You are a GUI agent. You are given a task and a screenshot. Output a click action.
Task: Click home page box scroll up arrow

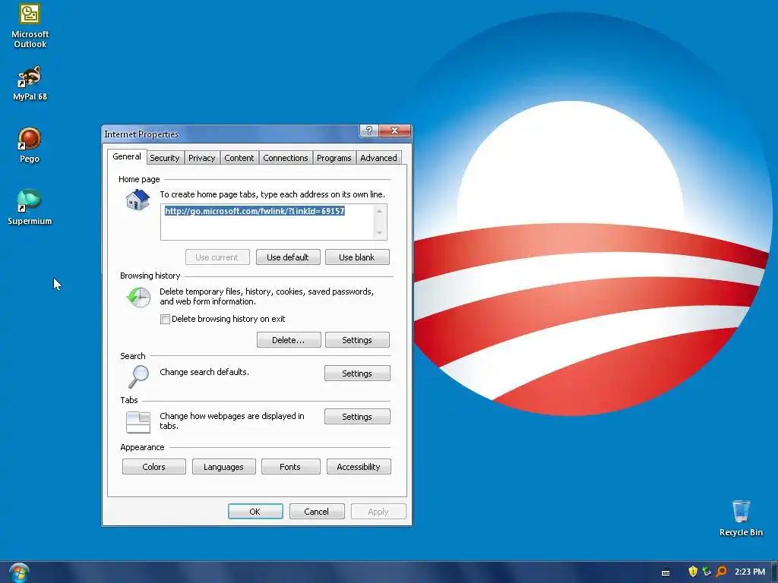click(380, 211)
